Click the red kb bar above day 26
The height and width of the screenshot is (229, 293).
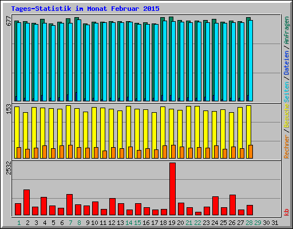[x=232, y=205]
